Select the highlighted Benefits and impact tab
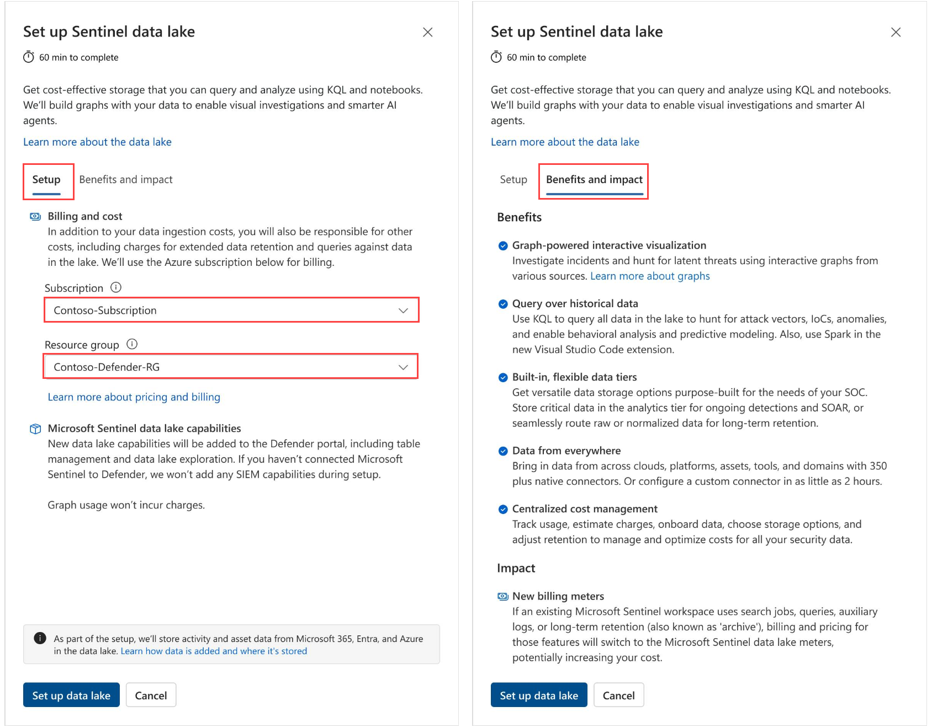Image resolution: width=932 pixels, height=728 pixels. tap(594, 180)
